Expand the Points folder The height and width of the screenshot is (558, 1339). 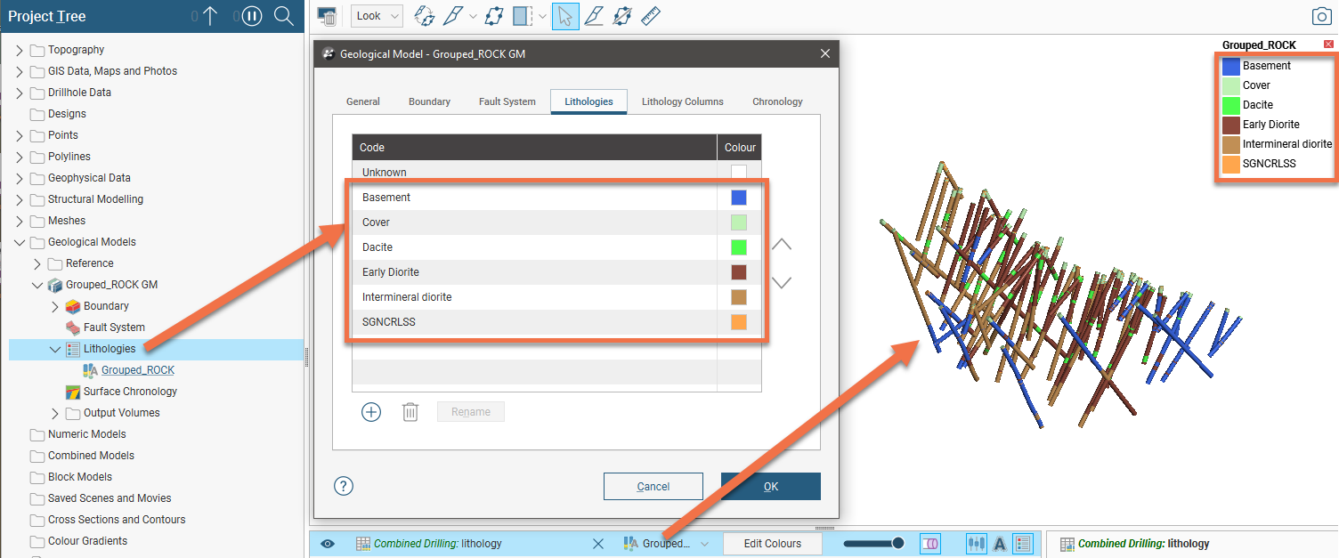tap(20, 135)
